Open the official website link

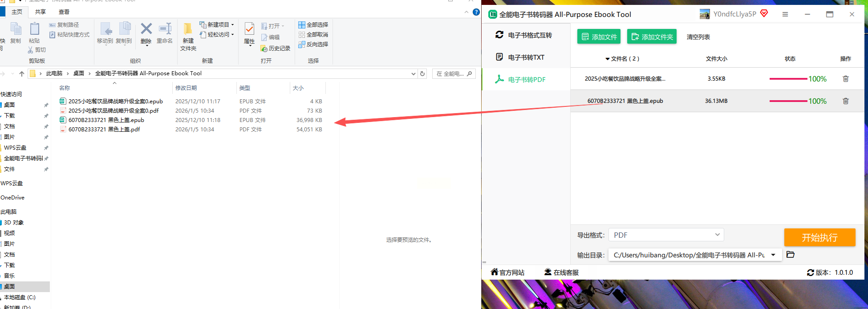[507, 272]
